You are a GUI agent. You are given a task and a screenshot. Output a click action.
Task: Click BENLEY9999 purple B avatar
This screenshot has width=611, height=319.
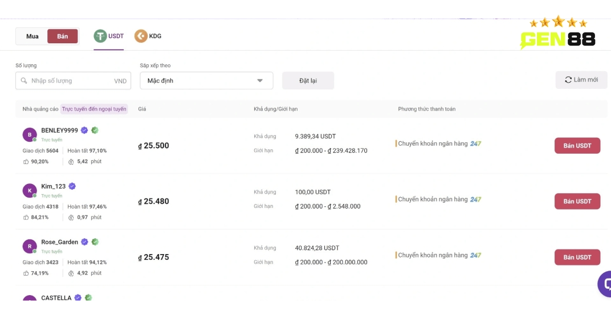pyautogui.click(x=30, y=135)
